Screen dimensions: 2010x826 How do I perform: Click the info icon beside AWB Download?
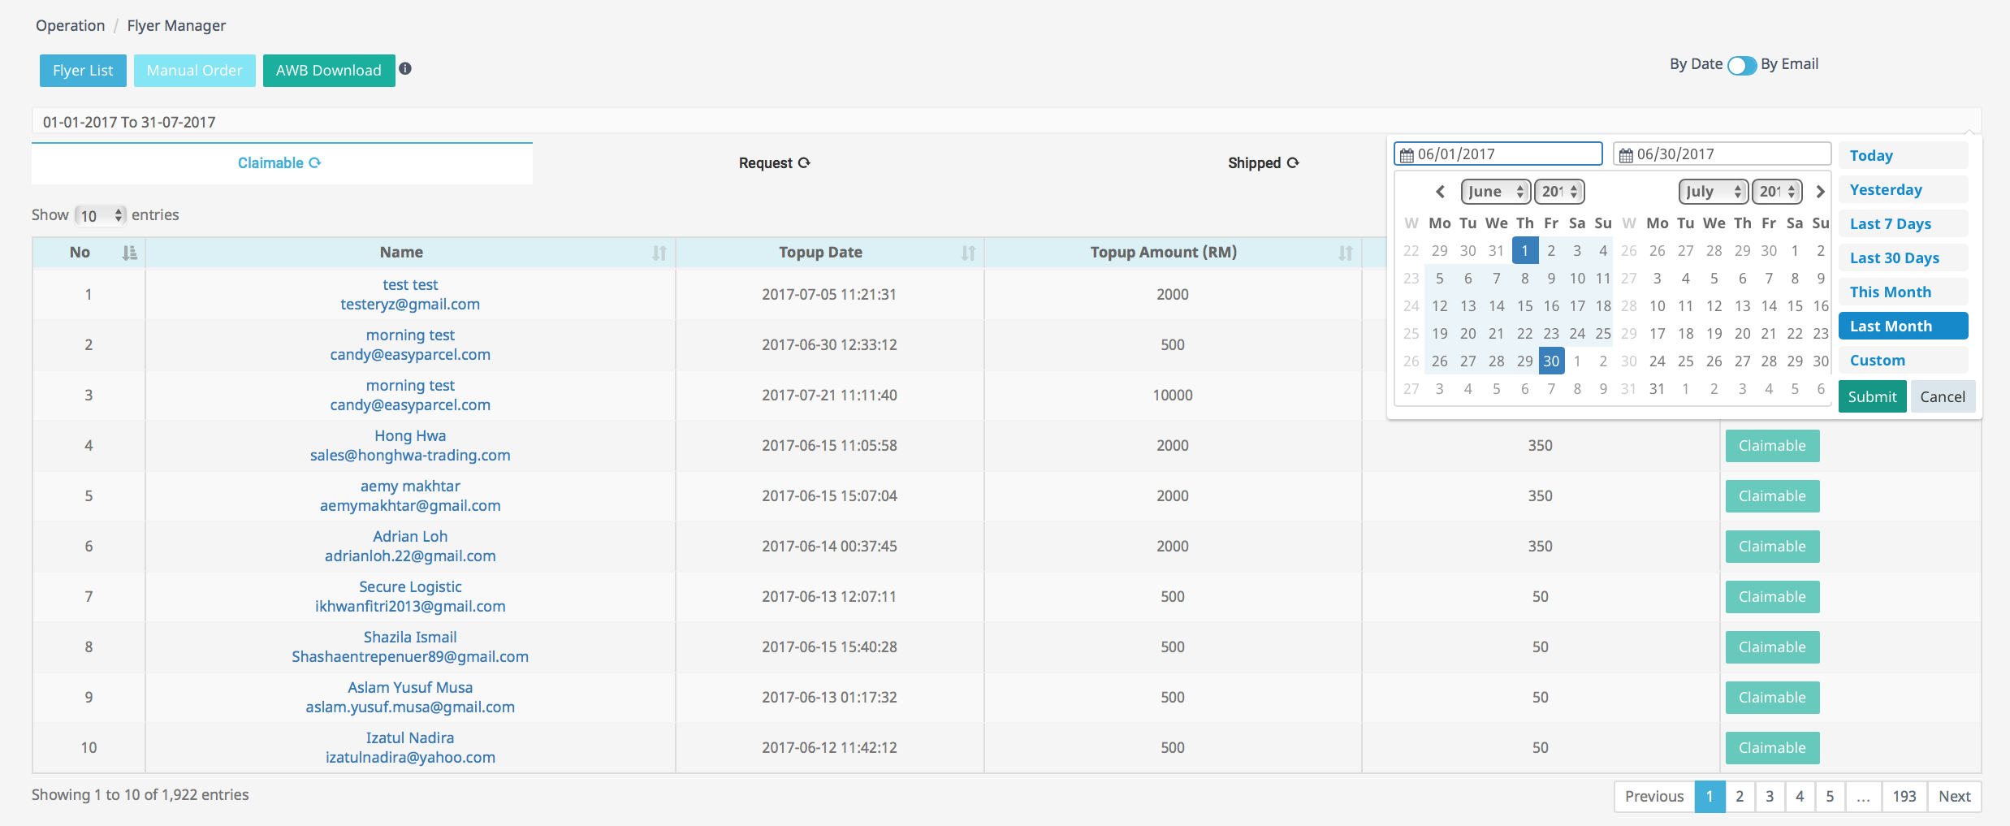pyautogui.click(x=405, y=69)
